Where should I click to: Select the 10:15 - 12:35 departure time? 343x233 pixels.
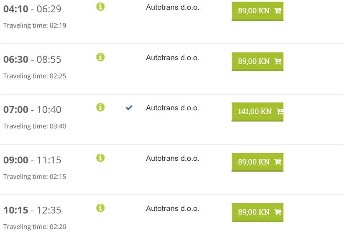(x=32, y=210)
